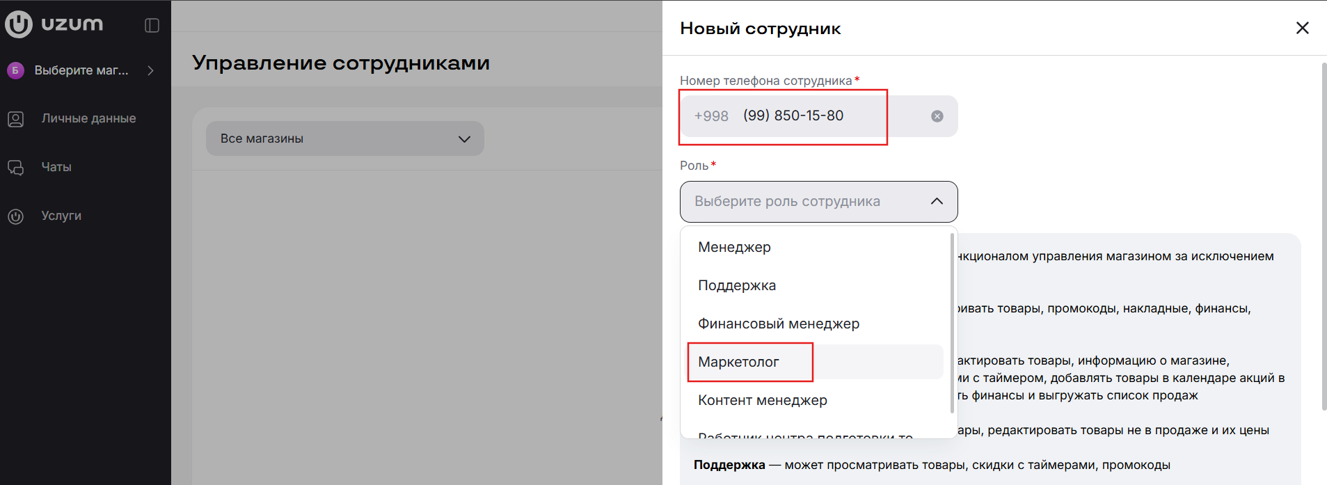
Task: Select the Поддержка role option
Action: coord(815,285)
